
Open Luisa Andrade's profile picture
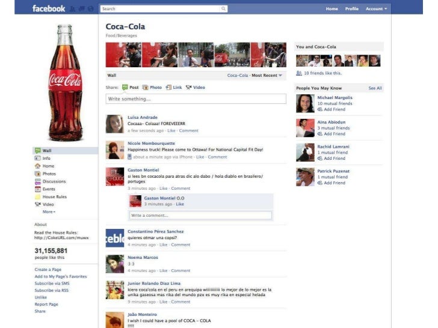115,124
